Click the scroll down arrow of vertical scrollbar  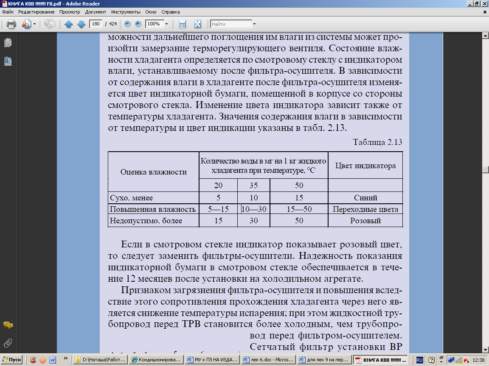(x=486, y=349)
